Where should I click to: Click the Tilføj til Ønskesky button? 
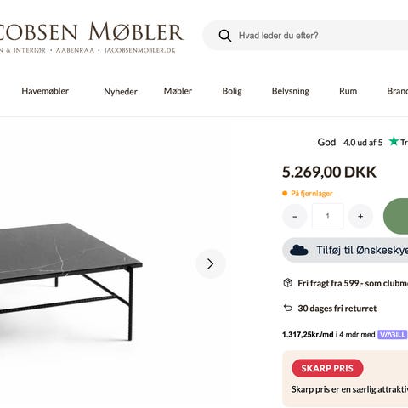(345, 250)
